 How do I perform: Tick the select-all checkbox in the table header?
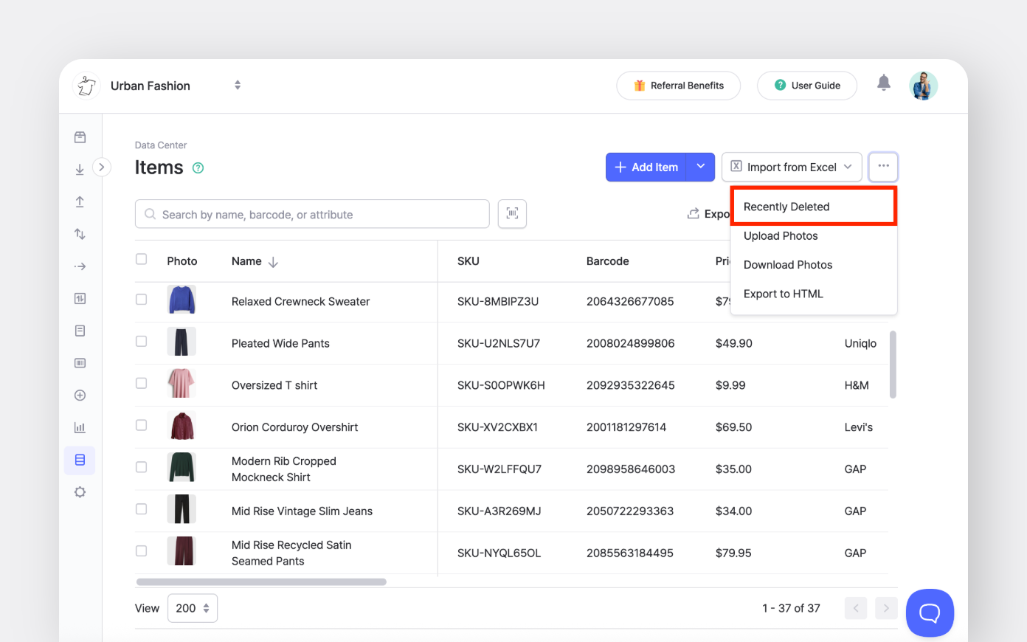141,259
